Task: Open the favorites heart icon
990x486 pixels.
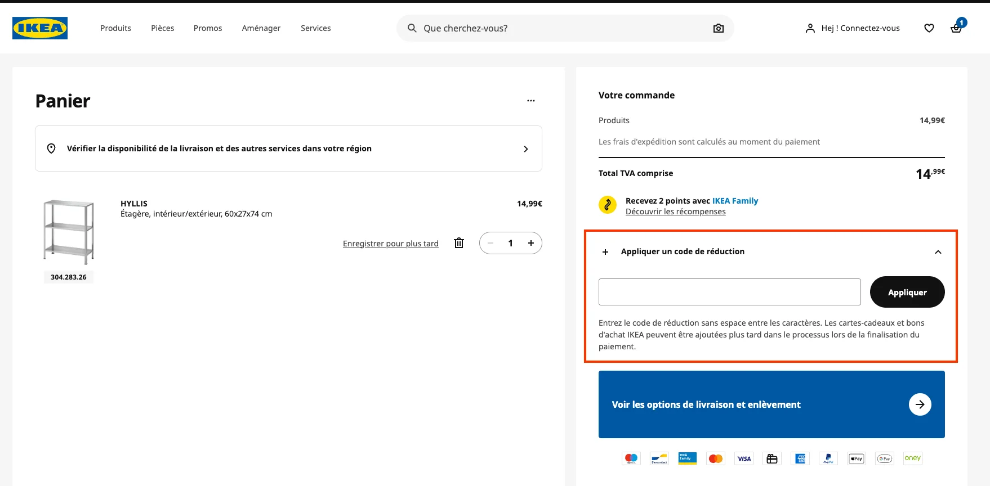Action: tap(929, 28)
